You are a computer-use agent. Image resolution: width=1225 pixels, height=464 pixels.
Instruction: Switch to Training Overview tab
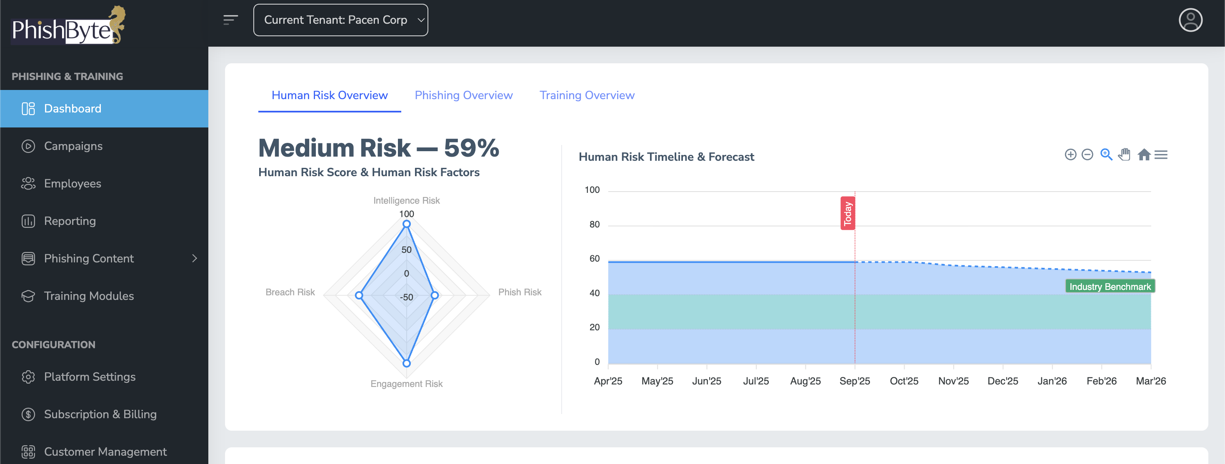pyautogui.click(x=586, y=95)
